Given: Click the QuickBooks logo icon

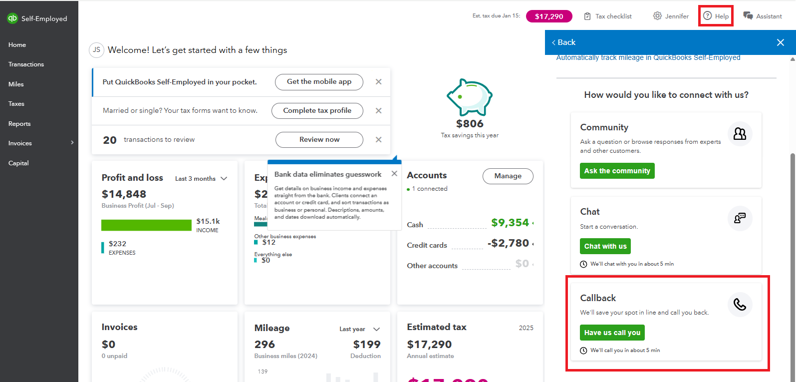Looking at the screenshot, I should coord(12,18).
